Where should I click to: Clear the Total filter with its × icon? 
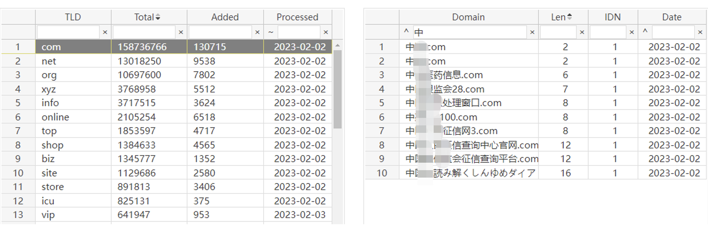coord(181,32)
